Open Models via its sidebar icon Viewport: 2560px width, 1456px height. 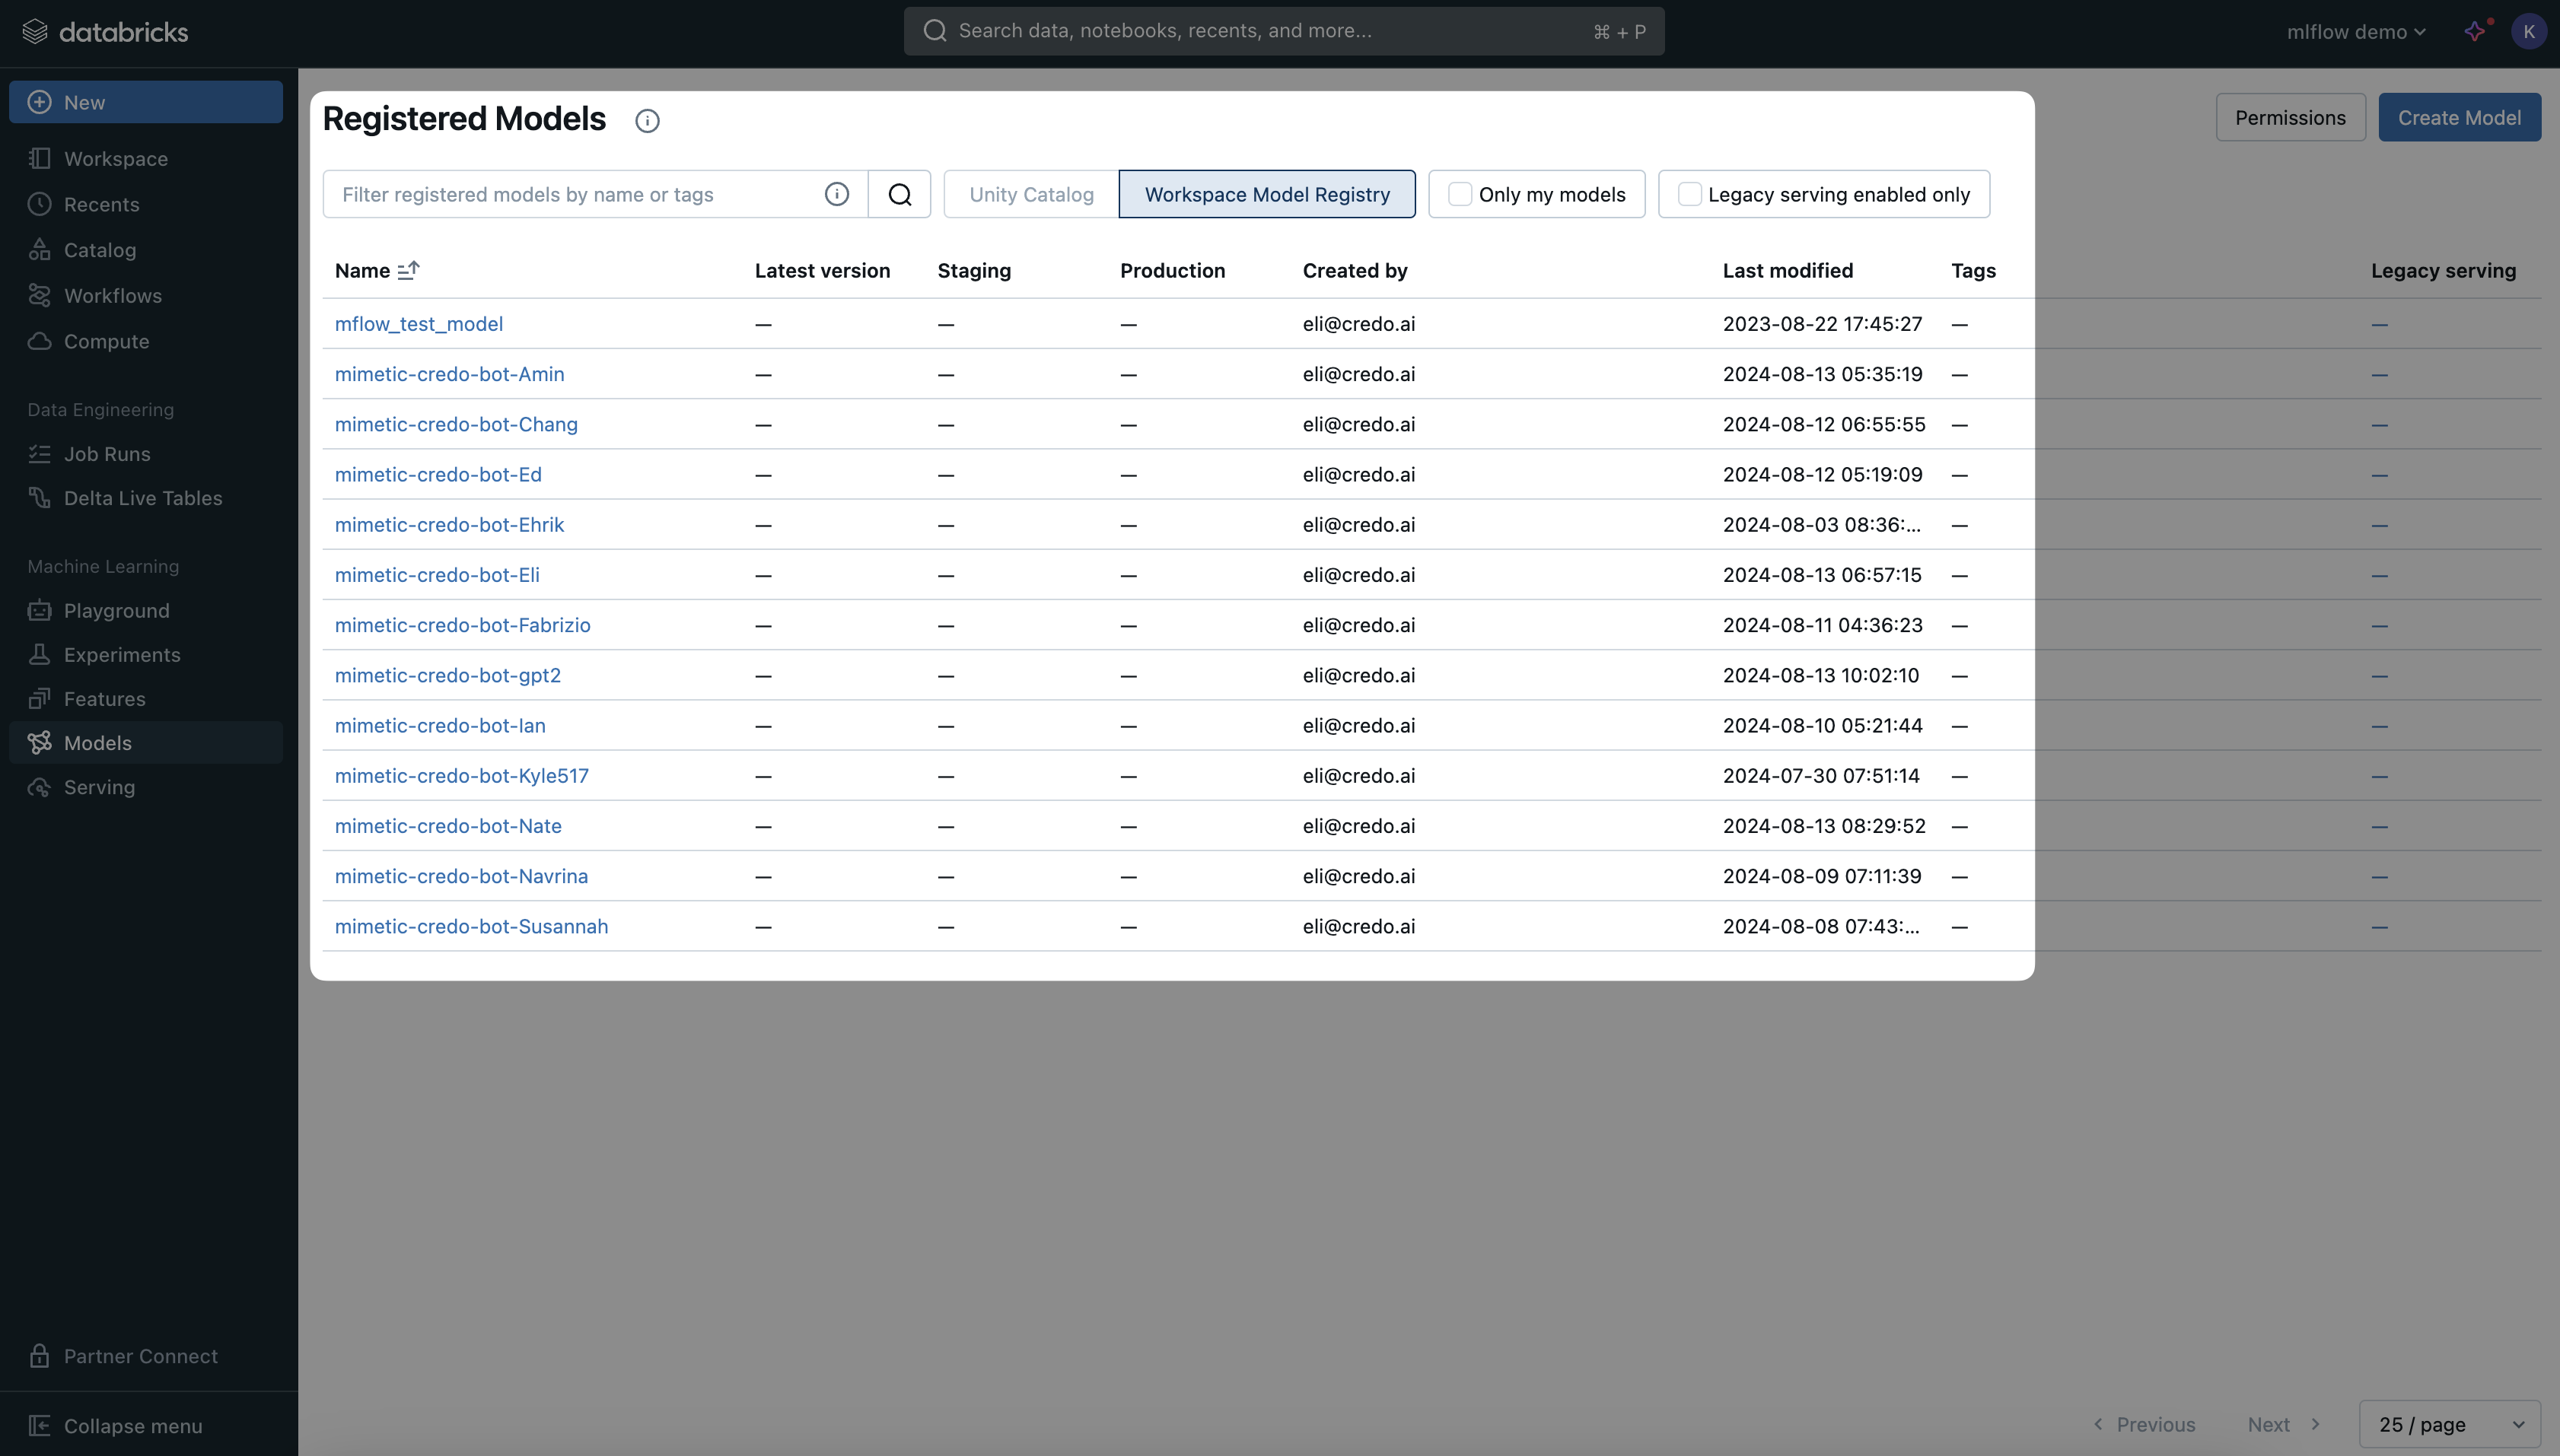40,743
